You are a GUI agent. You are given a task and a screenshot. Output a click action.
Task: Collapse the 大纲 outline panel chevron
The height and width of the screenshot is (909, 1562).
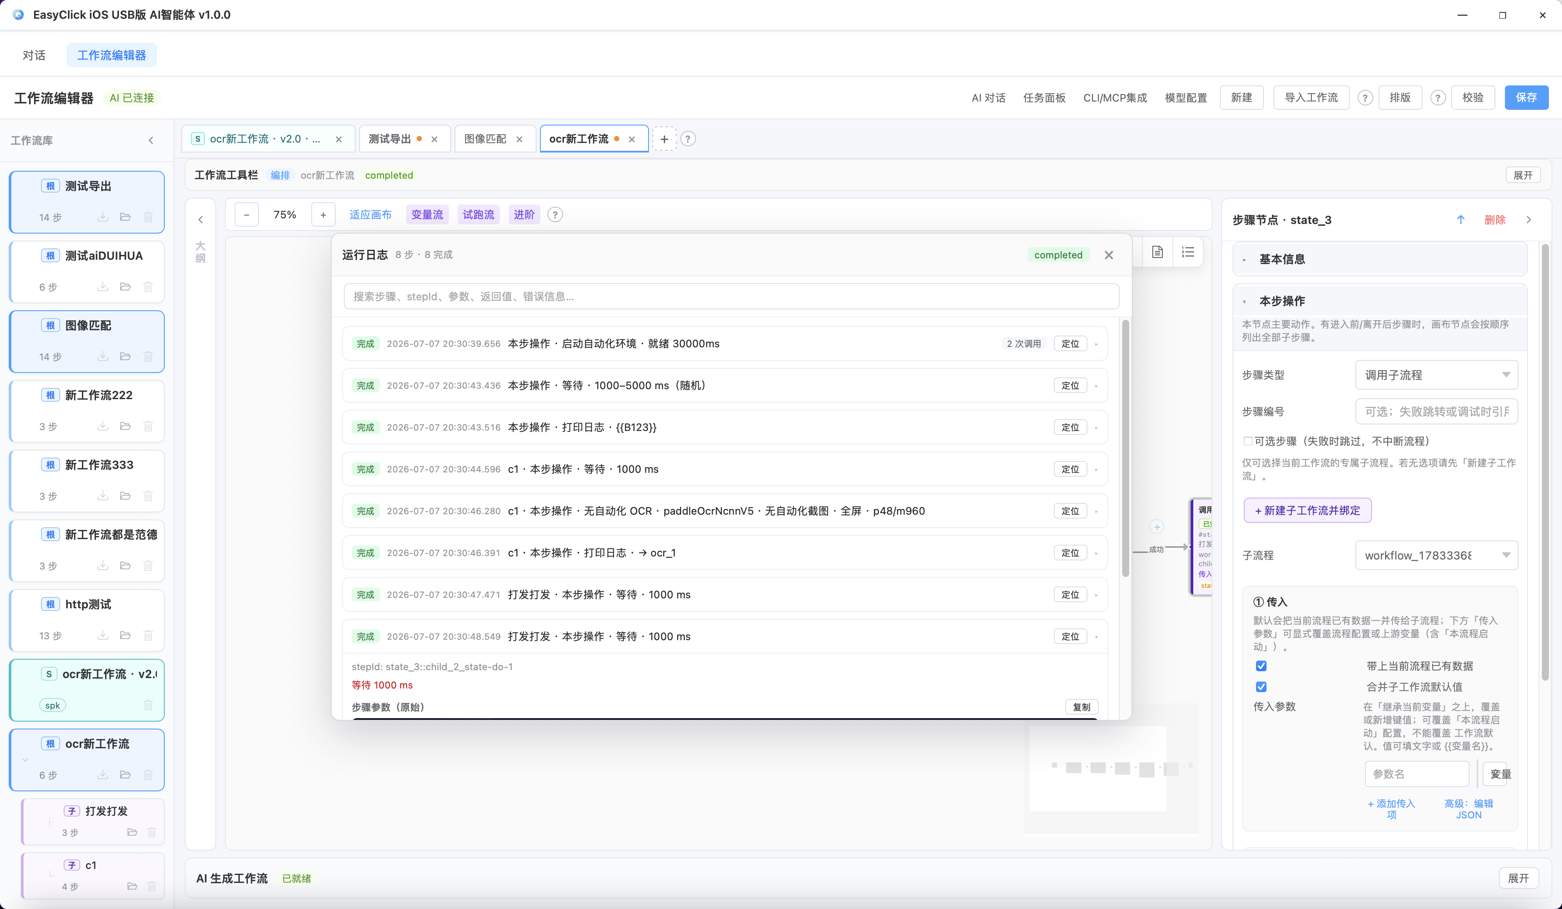coord(201,219)
